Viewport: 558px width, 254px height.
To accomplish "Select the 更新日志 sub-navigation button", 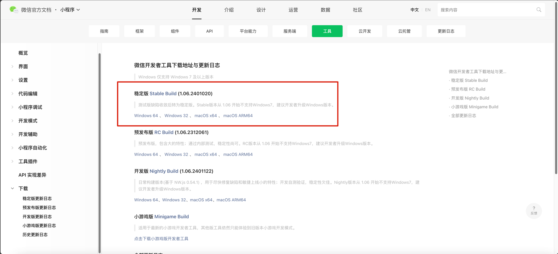I will point(446,31).
